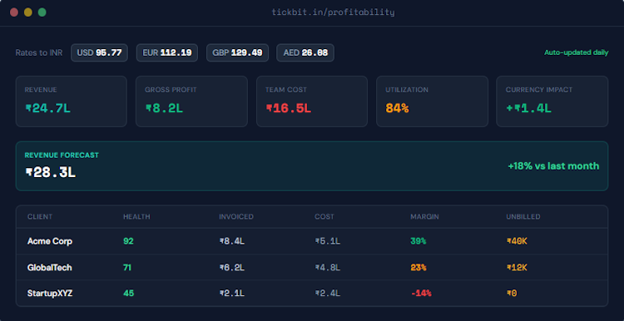This screenshot has height=321, width=624.
Task: Minimize the window with the yellow button
Action: (27, 12)
